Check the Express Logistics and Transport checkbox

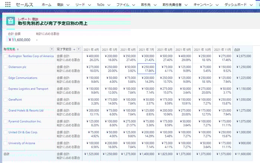tap(6, 89)
